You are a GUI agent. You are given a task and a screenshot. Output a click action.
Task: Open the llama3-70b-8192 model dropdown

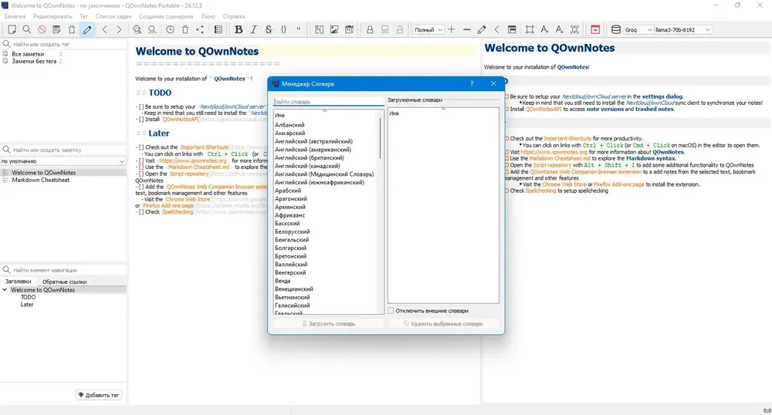[682, 29]
